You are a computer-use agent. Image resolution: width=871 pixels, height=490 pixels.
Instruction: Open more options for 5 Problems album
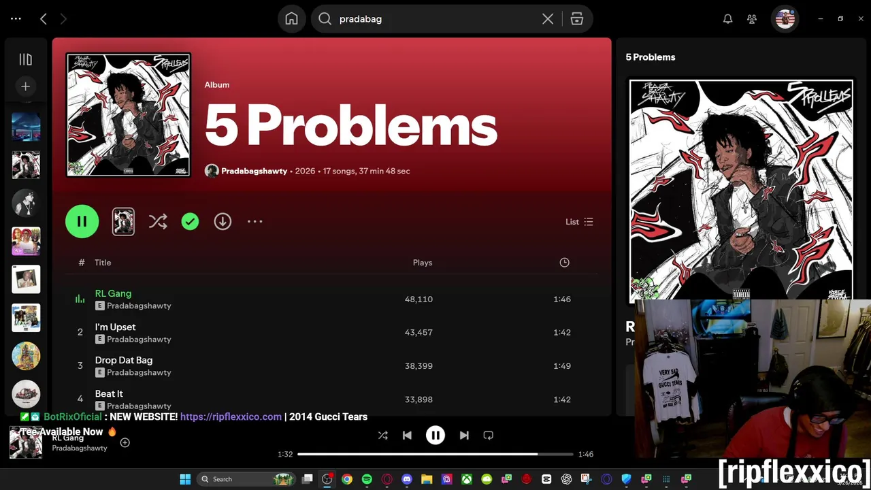[254, 221]
